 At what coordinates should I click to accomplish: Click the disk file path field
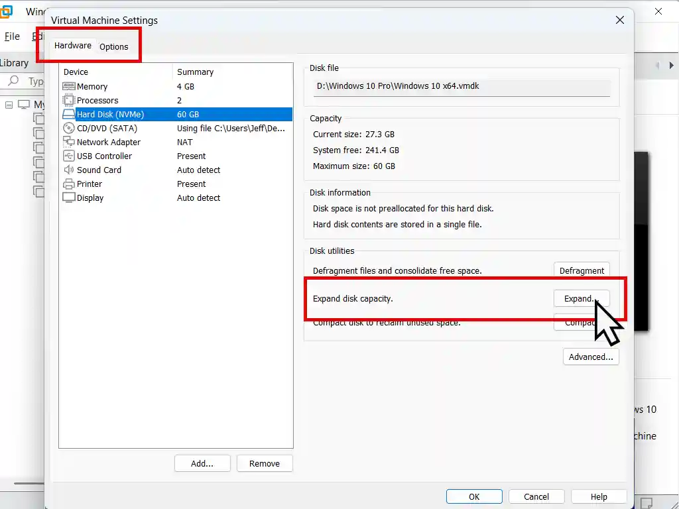click(x=461, y=87)
